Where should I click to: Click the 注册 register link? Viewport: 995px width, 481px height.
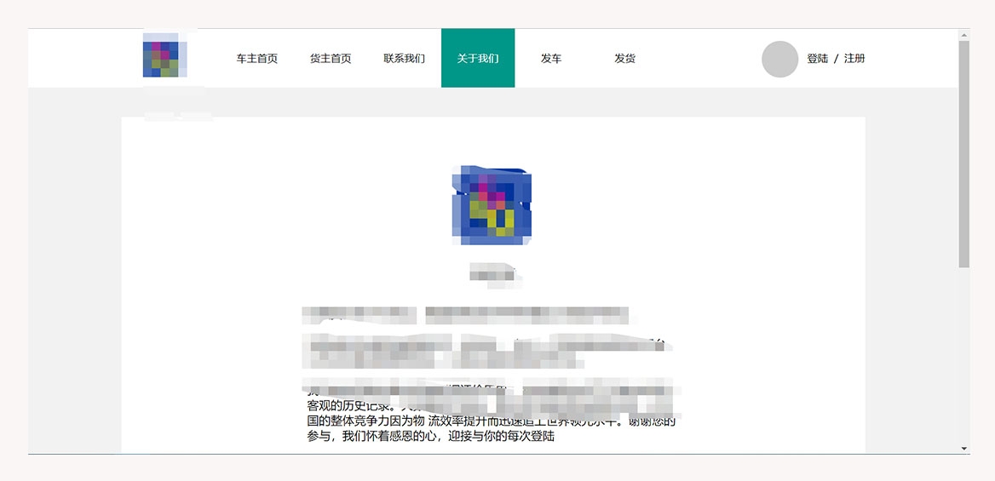pyautogui.click(x=854, y=59)
